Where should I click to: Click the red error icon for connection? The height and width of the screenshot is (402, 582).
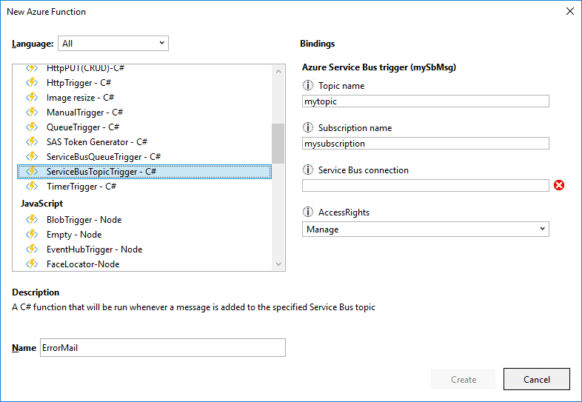pos(559,185)
